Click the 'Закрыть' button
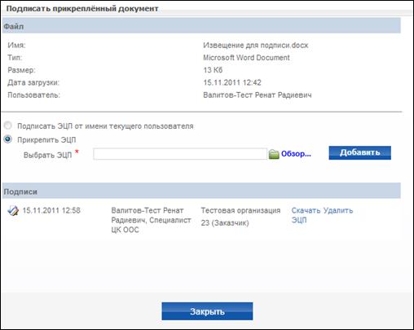The image size is (414, 330). point(207,311)
